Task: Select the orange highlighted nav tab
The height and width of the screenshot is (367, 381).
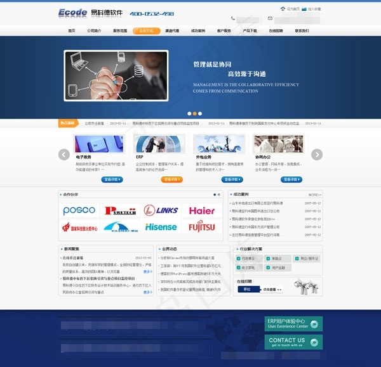Action: tap(147, 31)
